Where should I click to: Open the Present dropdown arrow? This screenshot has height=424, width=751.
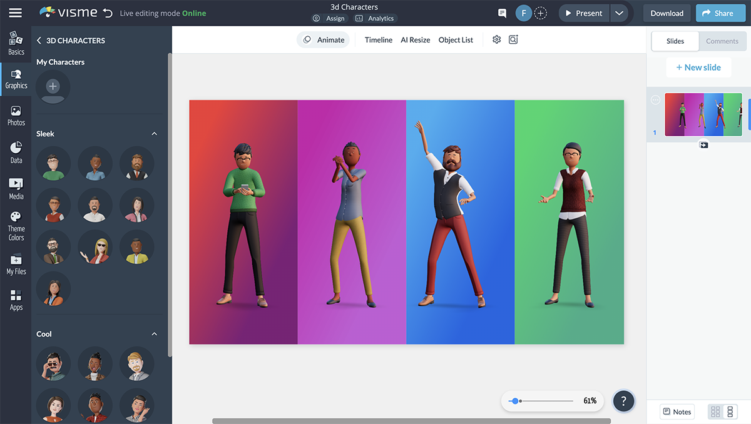pos(619,13)
